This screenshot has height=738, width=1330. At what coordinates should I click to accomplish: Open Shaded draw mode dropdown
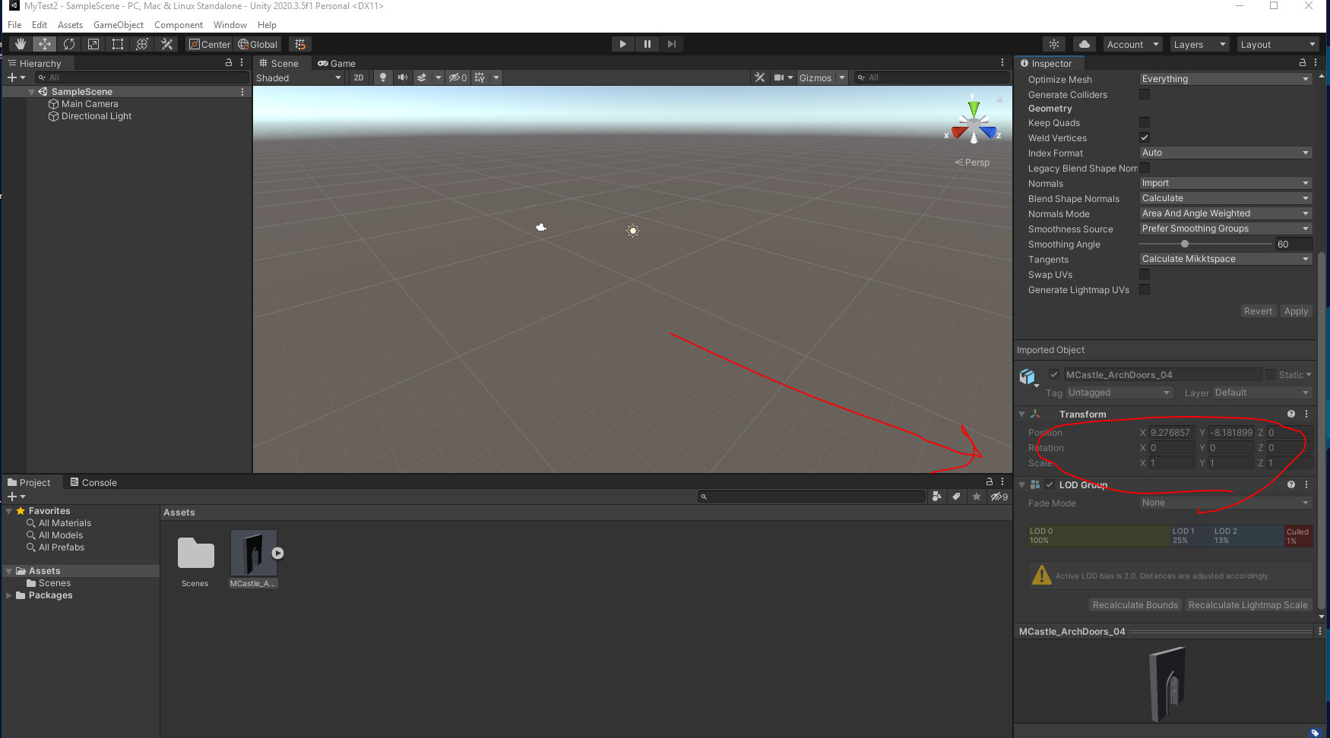tap(299, 77)
